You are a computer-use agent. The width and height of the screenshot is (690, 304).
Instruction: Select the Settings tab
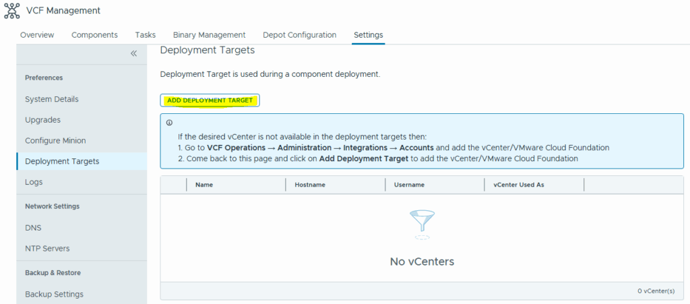pos(368,35)
